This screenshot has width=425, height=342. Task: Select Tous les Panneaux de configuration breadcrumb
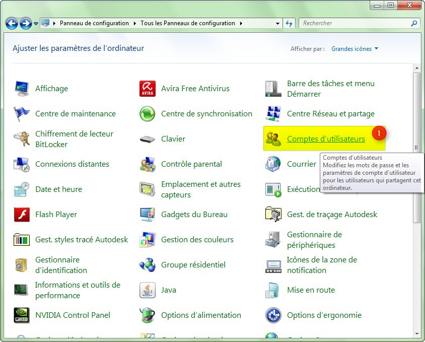coord(188,23)
